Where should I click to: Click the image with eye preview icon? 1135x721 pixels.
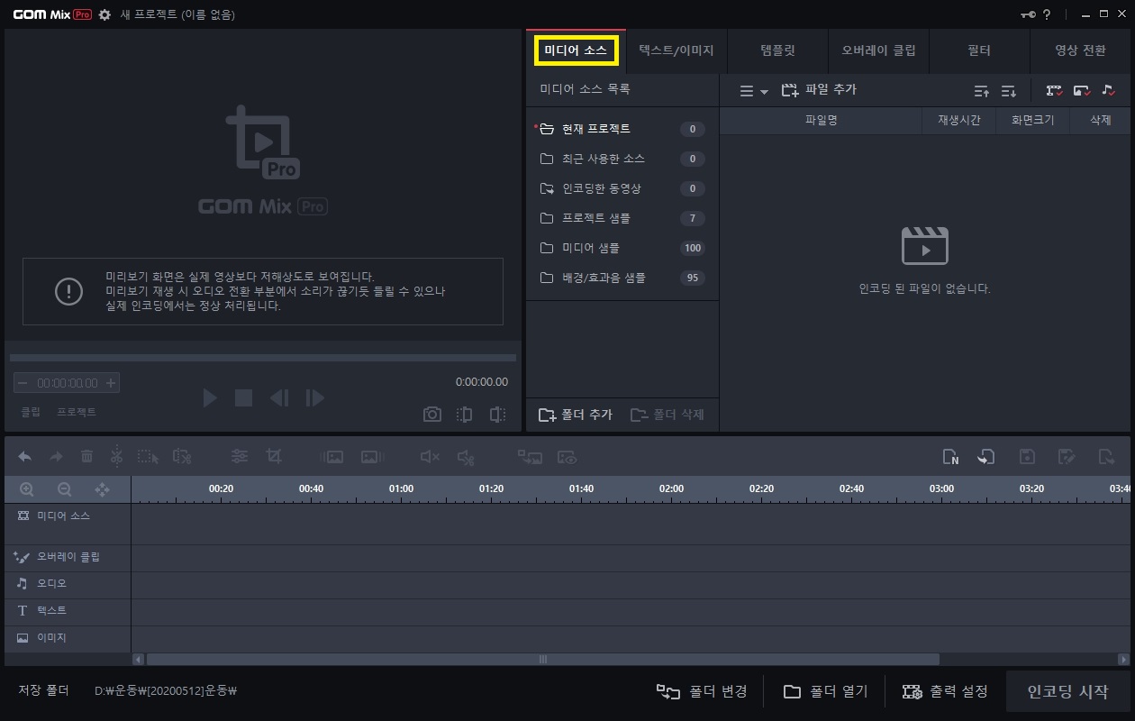coord(567,457)
